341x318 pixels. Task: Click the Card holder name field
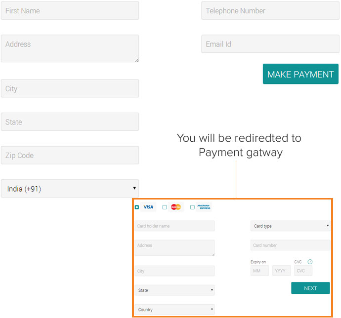click(x=174, y=226)
